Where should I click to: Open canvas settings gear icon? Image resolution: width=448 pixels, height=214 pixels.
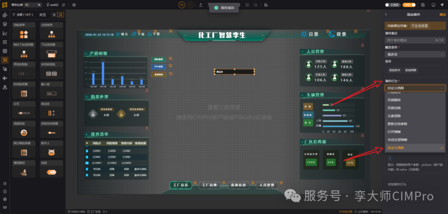[74, 5]
